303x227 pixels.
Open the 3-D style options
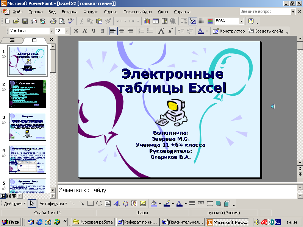tap(227, 204)
